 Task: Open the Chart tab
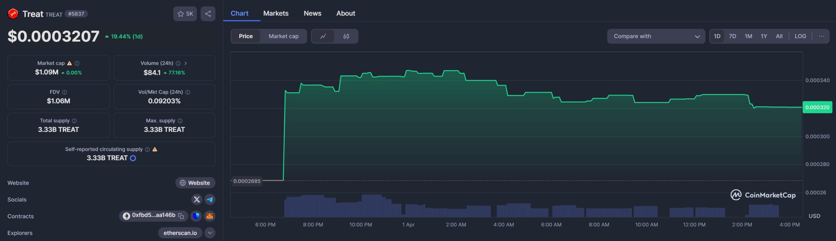click(239, 13)
